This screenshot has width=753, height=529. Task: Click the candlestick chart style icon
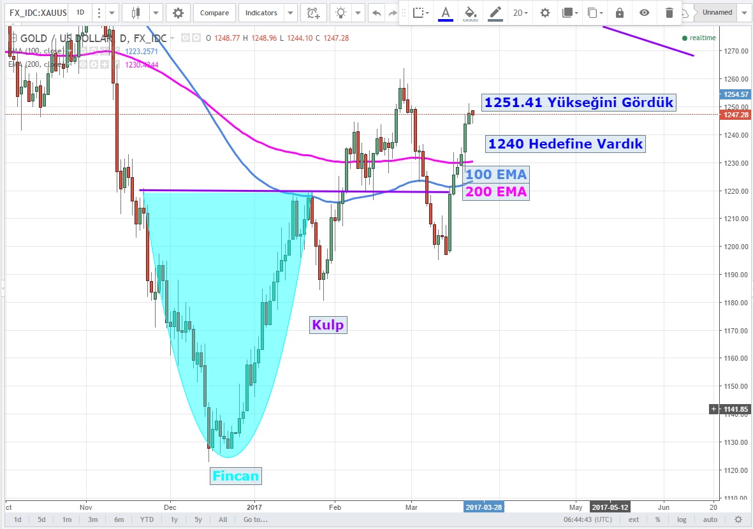tap(135, 13)
